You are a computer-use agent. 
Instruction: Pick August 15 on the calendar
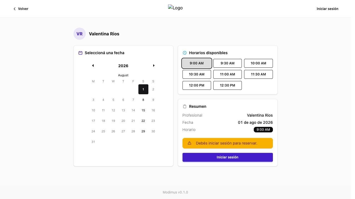[x=143, y=110]
